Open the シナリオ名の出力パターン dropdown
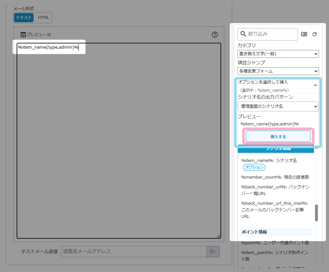This screenshot has height=272, width=329. pos(278,106)
